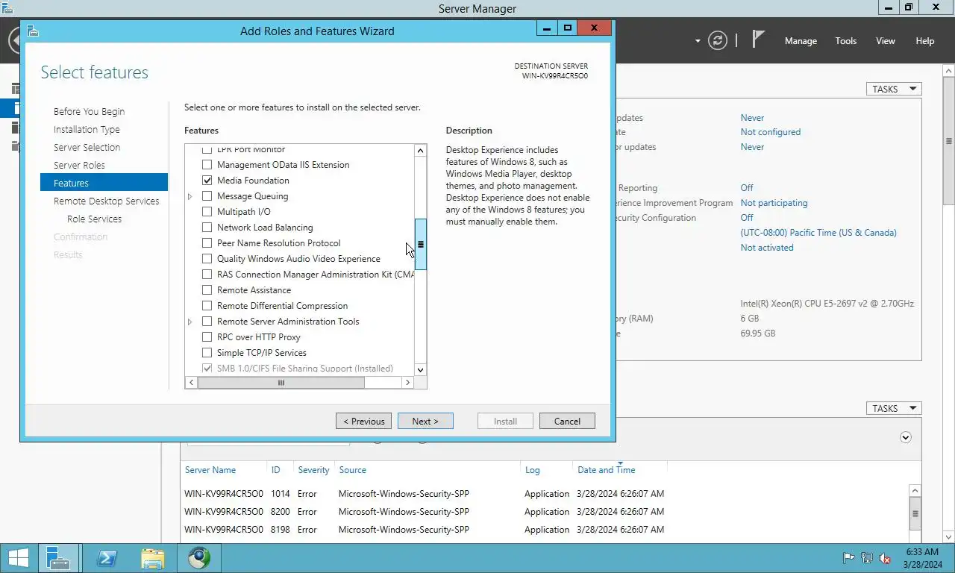Sort events by Server Name column
955x573 pixels.
click(210, 470)
